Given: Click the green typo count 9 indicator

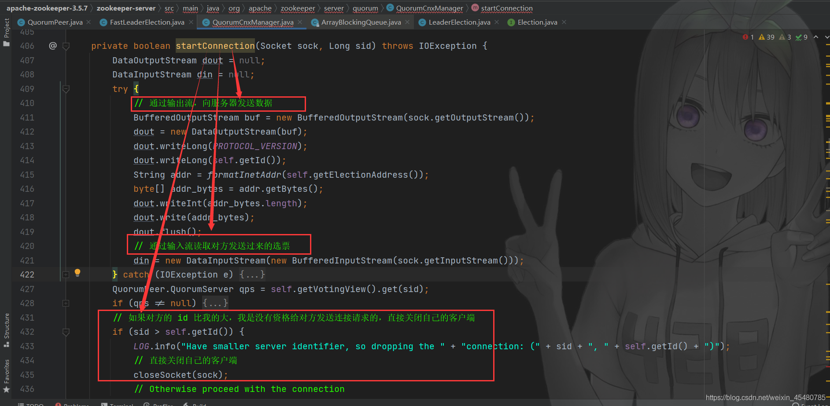Looking at the screenshot, I should coord(801,37).
